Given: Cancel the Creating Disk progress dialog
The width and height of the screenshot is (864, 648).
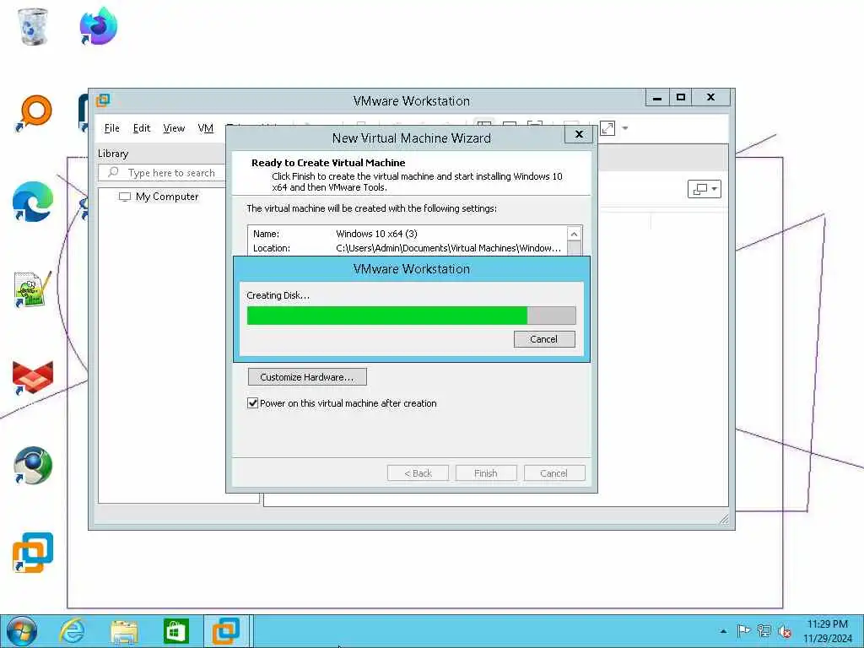Looking at the screenshot, I should [x=544, y=339].
